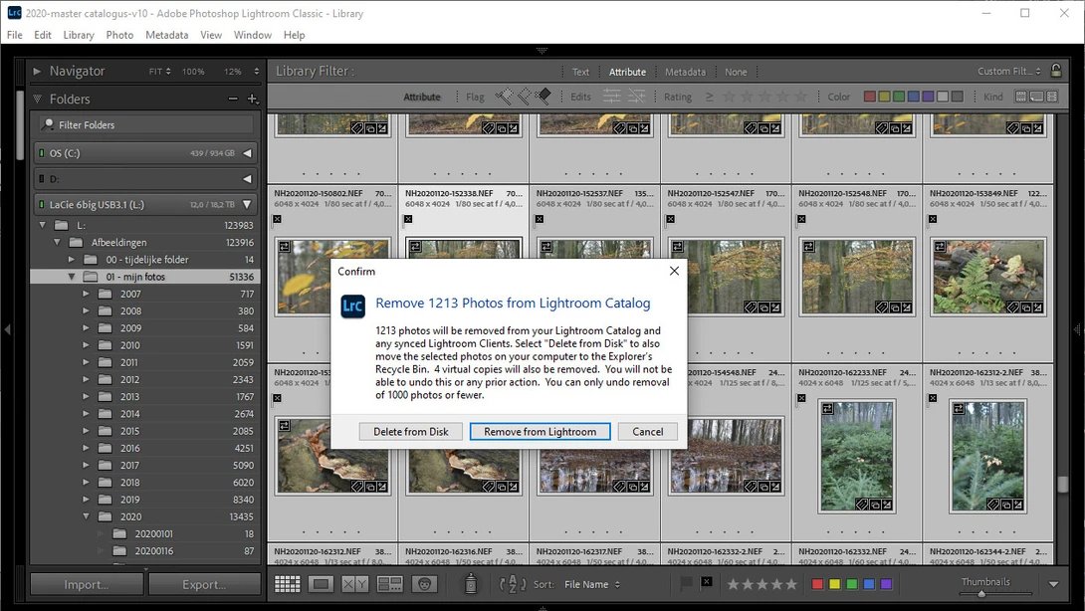Image resolution: width=1085 pixels, height=611 pixels.
Task: Filter by third star in the Attribute bar
Action: point(764,97)
